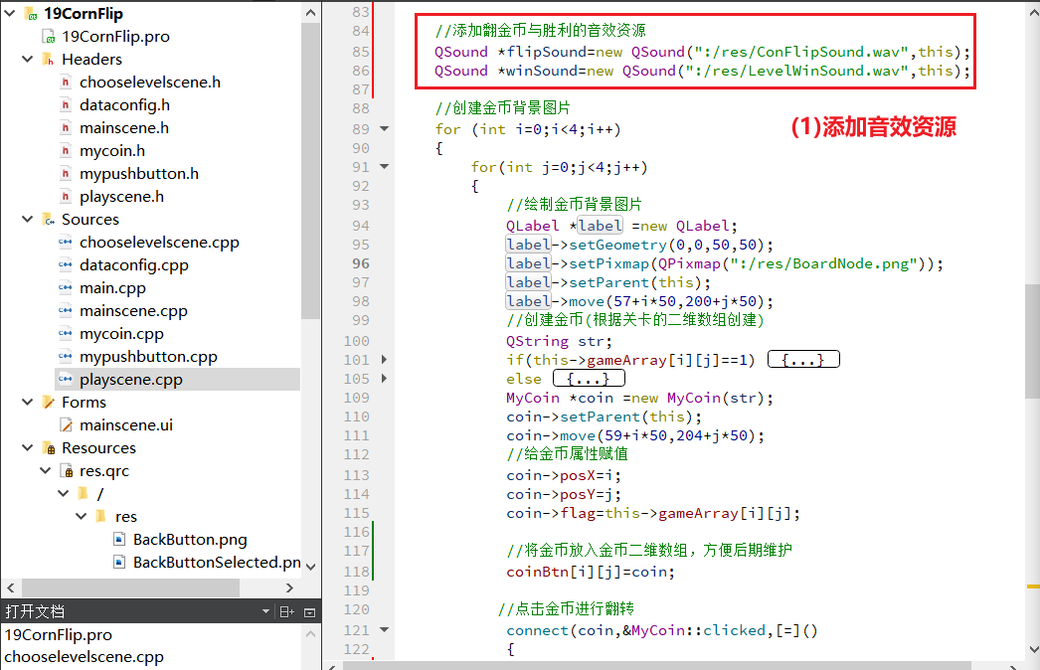The width and height of the screenshot is (1040, 670).
Task: Fold the for loop at line 89
Action: pyautogui.click(x=384, y=128)
